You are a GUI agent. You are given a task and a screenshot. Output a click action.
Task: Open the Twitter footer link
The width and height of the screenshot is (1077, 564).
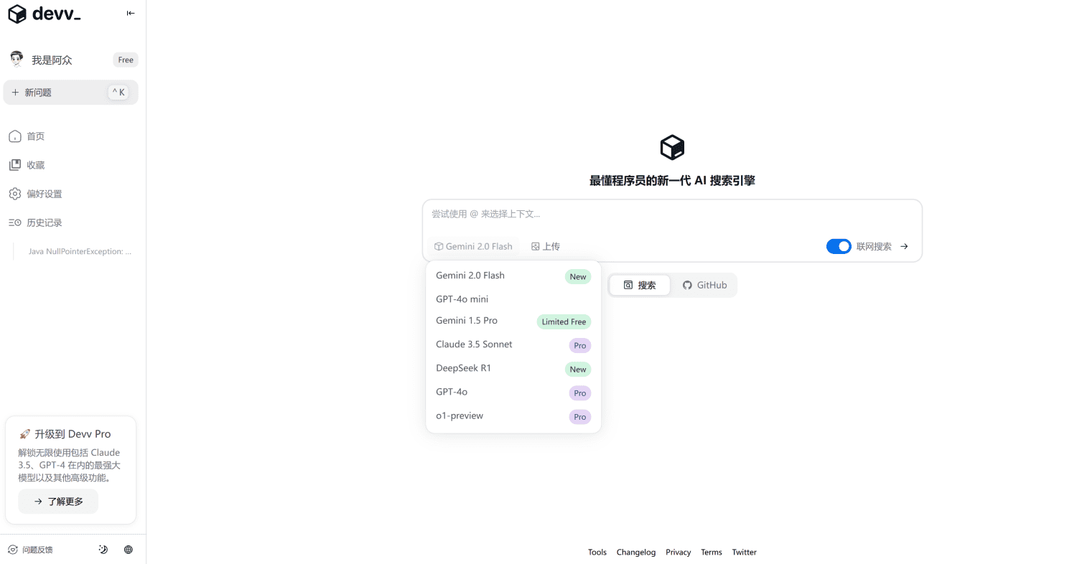pos(745,553)
